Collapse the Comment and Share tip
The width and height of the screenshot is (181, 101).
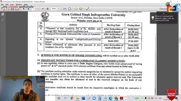tap(163, 14)
